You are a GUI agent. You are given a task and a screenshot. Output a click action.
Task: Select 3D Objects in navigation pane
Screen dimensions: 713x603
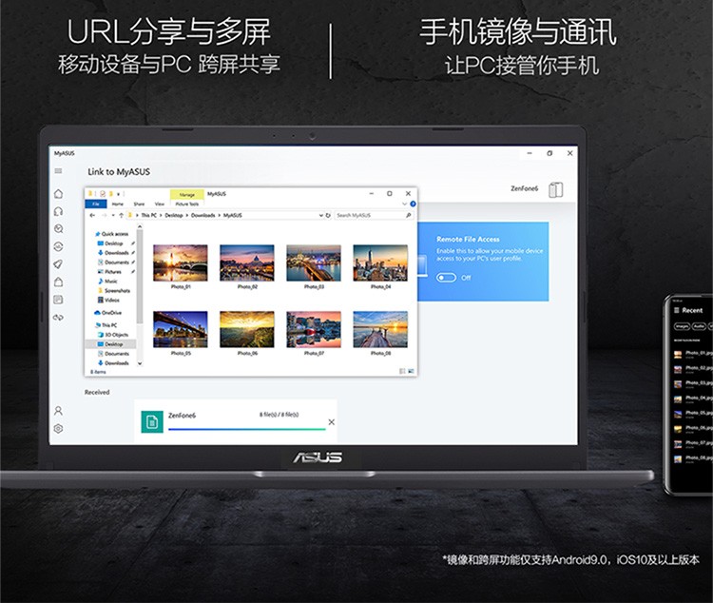(113, 335)
